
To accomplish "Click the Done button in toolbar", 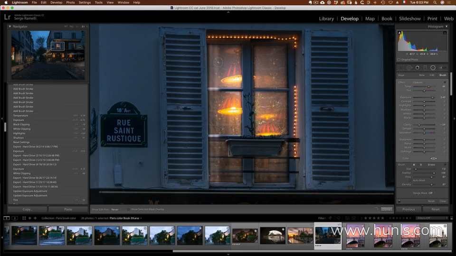I will tap(387, 209).
